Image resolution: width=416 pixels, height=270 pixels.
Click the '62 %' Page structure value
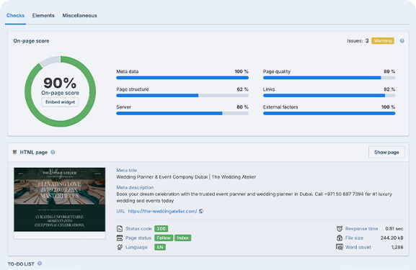pos(242,89)
